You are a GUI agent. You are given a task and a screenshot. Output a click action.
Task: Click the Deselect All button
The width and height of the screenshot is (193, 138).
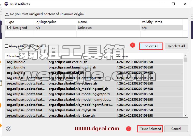pyautogui.click(x=176, y=46)
